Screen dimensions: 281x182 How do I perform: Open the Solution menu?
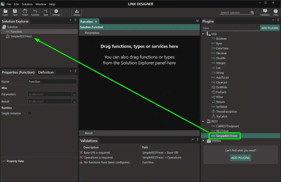pyautogui.click(x=27, y=4)
